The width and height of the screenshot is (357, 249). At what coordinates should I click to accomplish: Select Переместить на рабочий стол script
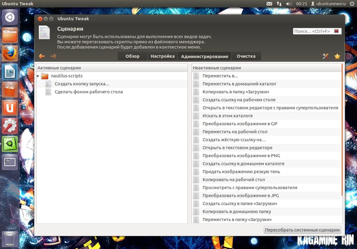point(267,132)
